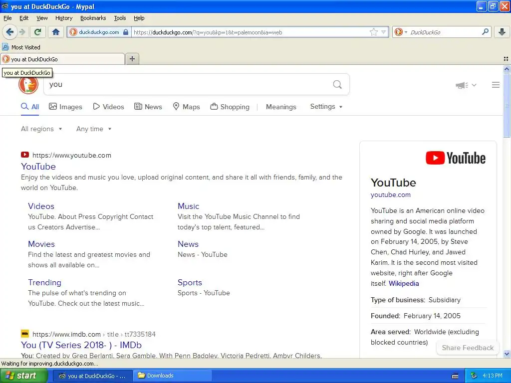Open the Movies sitelink
This screenshot has width=511, height=383.
(x=41, y=244)
